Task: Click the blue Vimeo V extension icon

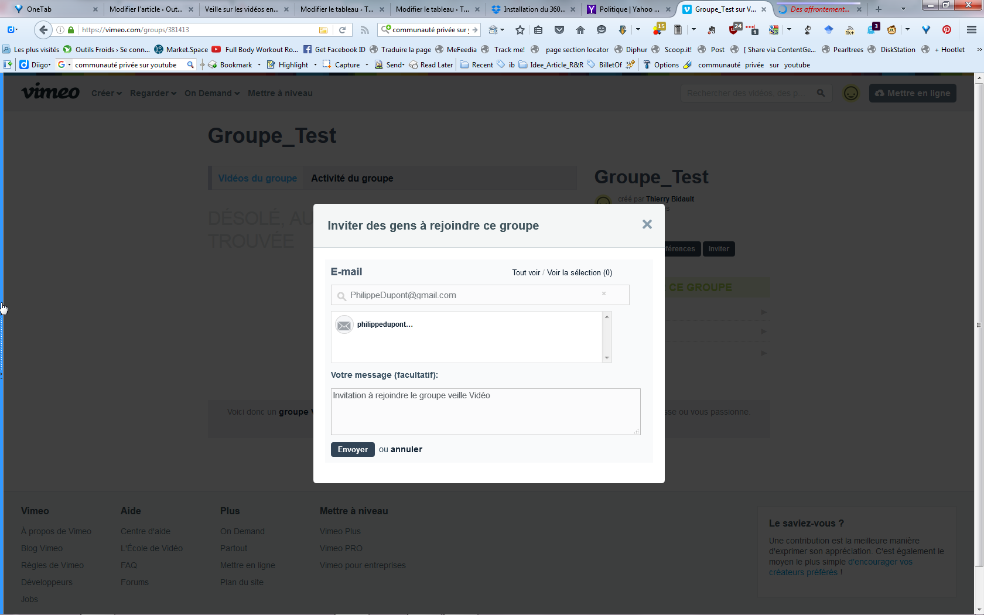Action: 926,30
